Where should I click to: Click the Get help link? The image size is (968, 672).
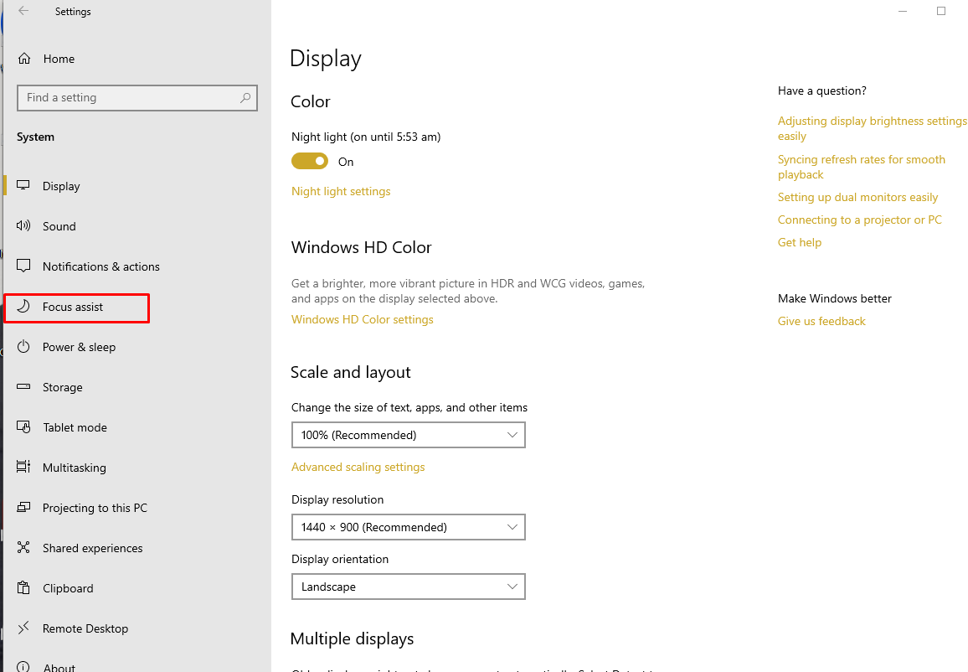coord(800,242)
